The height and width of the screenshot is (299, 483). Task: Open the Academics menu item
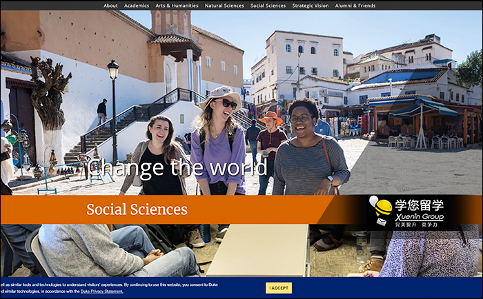pos(137,6)
